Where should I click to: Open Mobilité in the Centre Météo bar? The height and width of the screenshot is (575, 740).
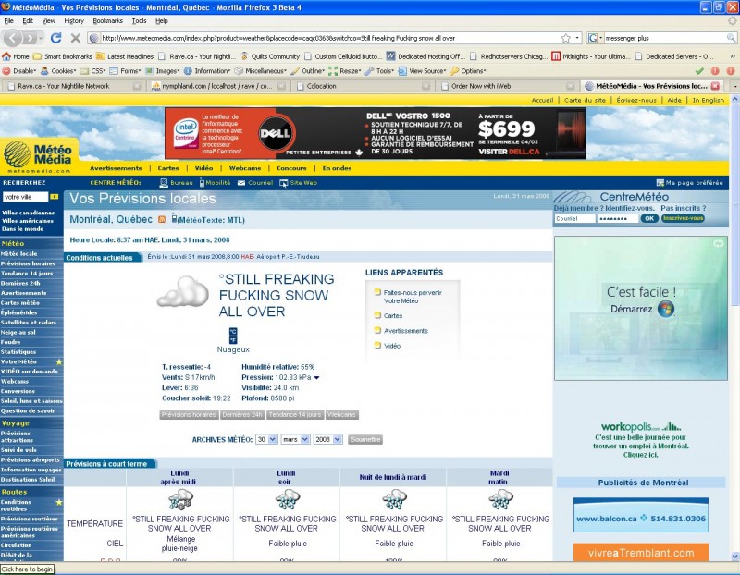coord(215,182)
